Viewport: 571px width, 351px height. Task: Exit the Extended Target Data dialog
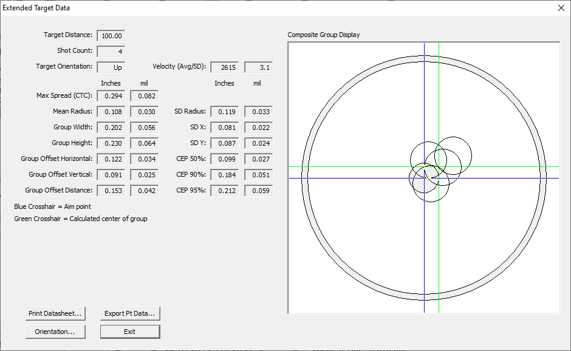[130, 332]
